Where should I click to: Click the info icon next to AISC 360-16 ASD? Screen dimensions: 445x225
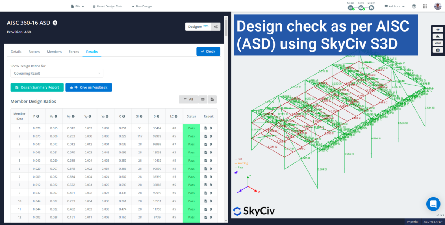[55, 23]
